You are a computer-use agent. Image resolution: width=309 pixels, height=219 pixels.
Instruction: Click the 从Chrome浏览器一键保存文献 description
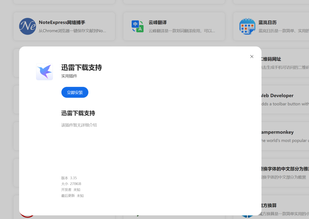click(x=72, y=31)
